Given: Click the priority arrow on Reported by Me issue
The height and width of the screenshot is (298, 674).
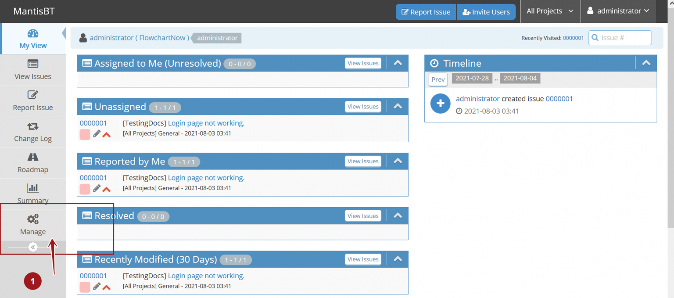Looking at the screenshot, I should coord(107,189).
